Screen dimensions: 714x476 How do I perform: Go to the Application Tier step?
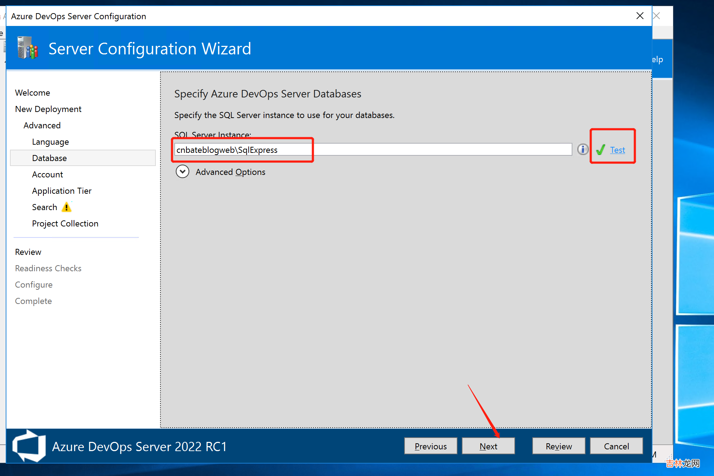click(x=62, y=191)
